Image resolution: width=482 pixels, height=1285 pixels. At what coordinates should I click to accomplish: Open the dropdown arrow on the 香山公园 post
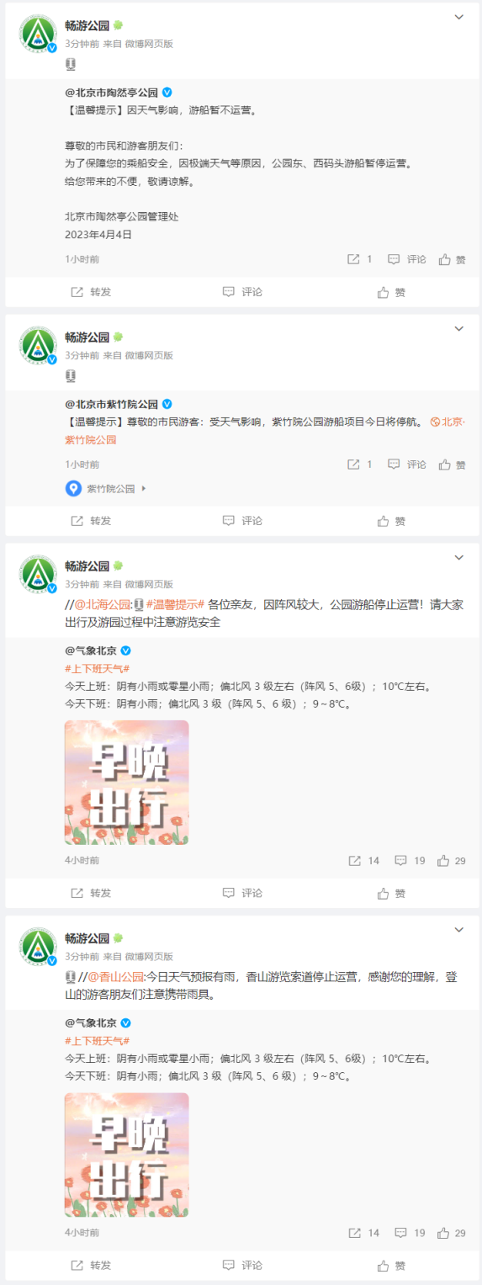[459, 930]
